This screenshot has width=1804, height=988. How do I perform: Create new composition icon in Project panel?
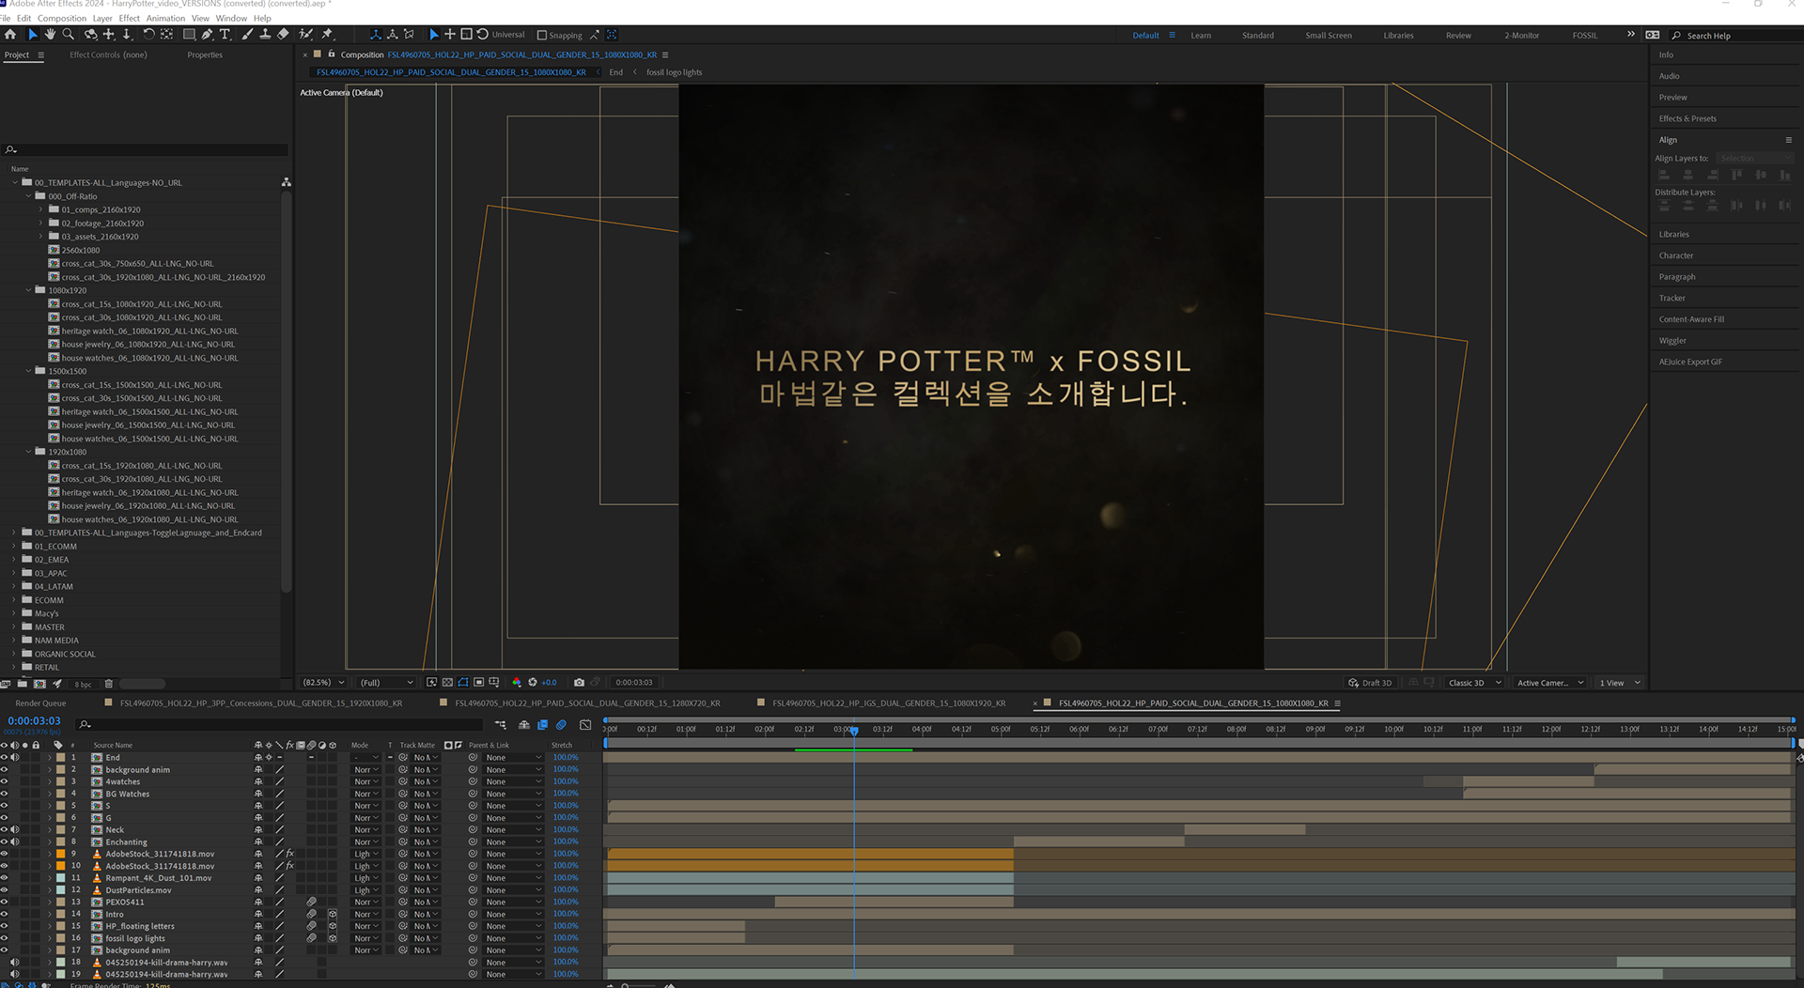pos(39,684)
